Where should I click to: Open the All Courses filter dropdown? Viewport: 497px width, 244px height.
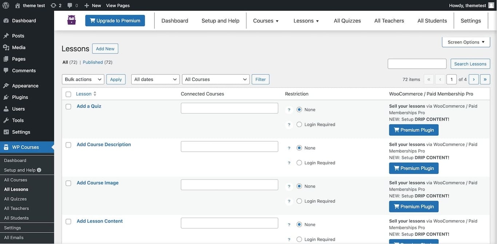pos(215,79)
